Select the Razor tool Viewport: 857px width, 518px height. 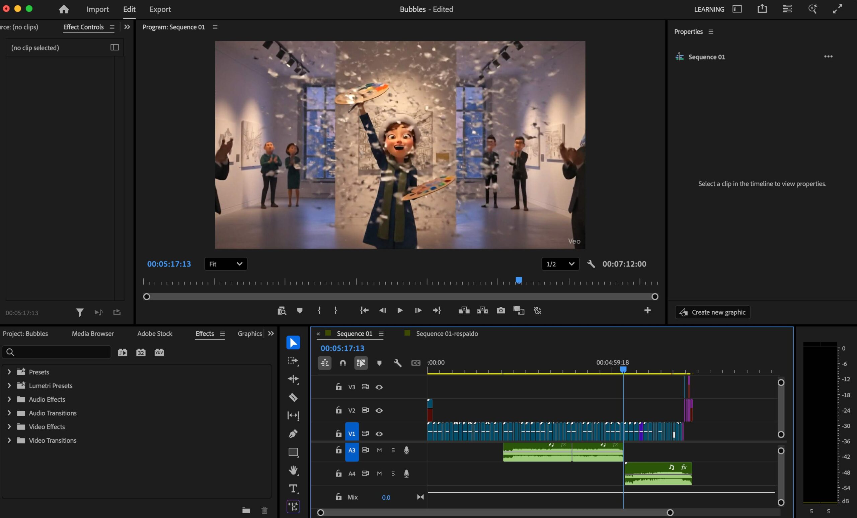[x=293, y=397]
